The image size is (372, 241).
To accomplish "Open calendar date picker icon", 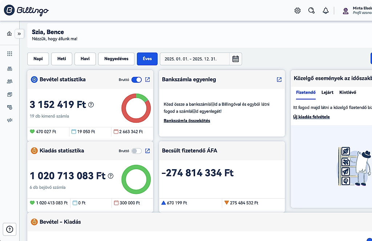I will pyautogui.click(x=235, y=59).
